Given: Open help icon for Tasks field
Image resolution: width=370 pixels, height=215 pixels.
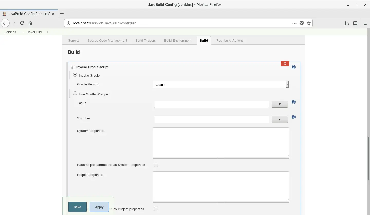Looking at the screenshot, I should tap(294, 102).
